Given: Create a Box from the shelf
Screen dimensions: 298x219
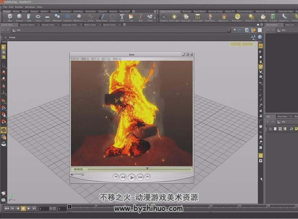Looking at the screenshot, I should point(10,18).
